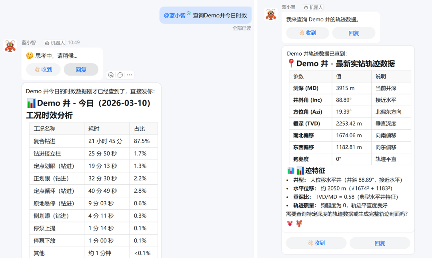Select the 测深 (MD) row in trajectory table
The image size is (432, 258).
tap(350, 88)
